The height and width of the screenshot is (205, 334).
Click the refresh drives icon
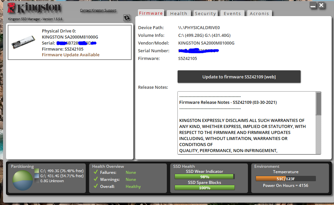127,18
